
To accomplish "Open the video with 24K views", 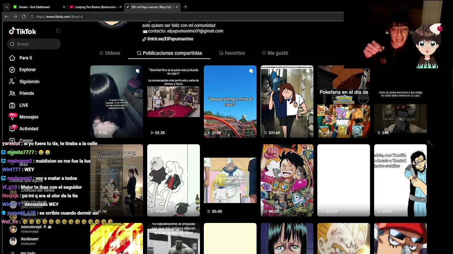I will coord(400,102).
